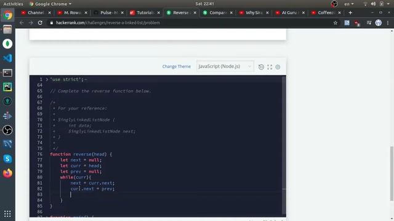
Task: Click 'while(curr){' on line 80
Action: point(76,177)
